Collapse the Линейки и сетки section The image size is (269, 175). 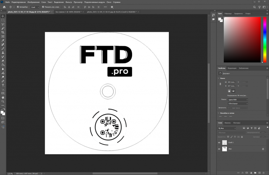219,113
